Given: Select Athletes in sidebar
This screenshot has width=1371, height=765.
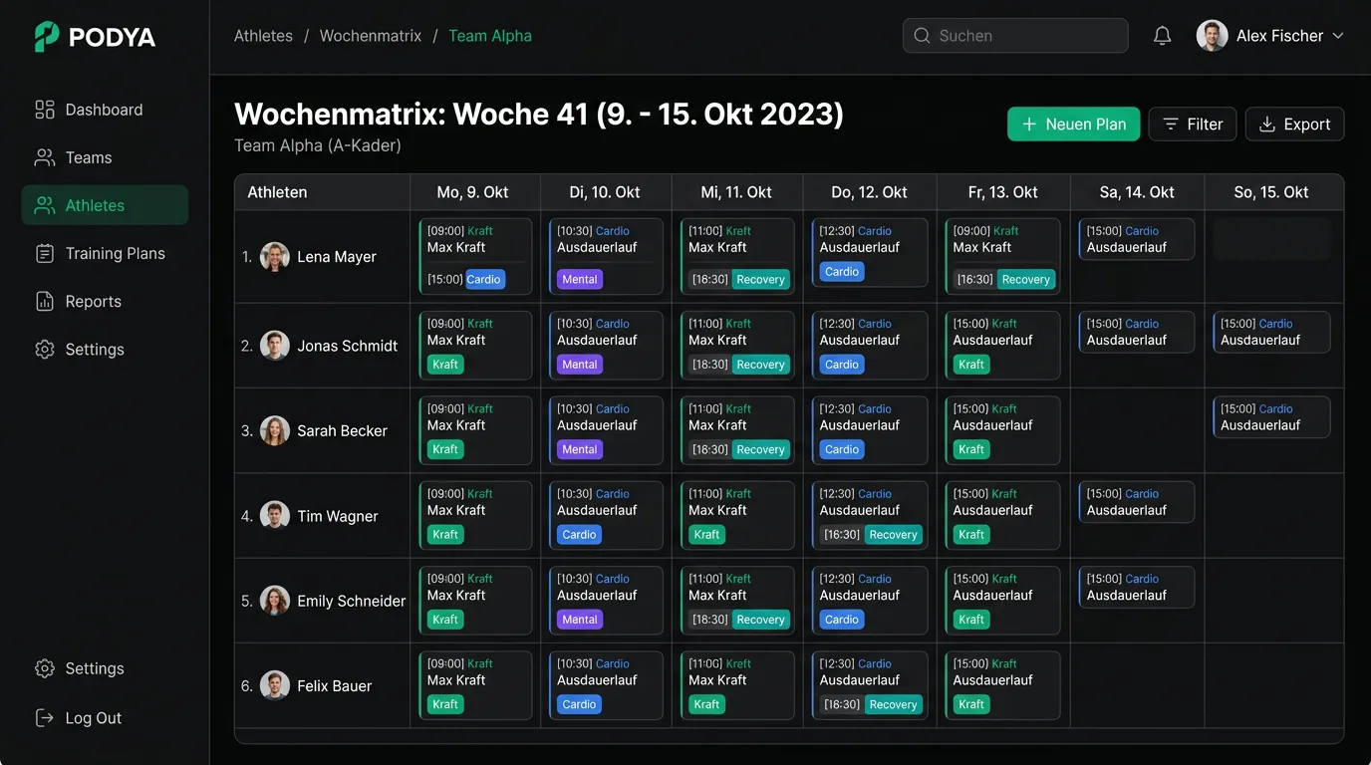Looking at the screenshot, I should pyautogui.click(x=105, y=205).
